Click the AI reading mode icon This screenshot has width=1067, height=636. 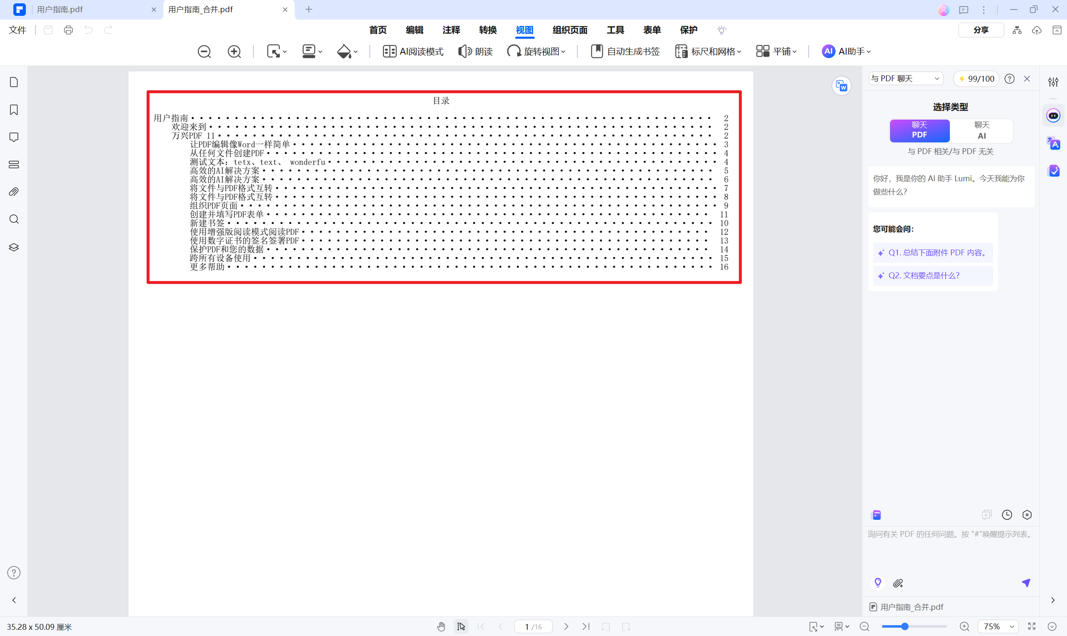pyautogui.click(x=389, y=51)
